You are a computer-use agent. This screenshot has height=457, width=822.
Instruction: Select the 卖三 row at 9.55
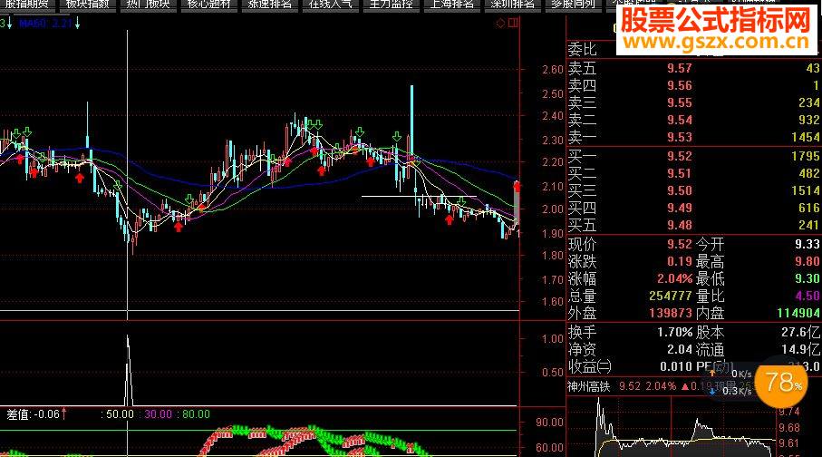[x=693, y=102]
